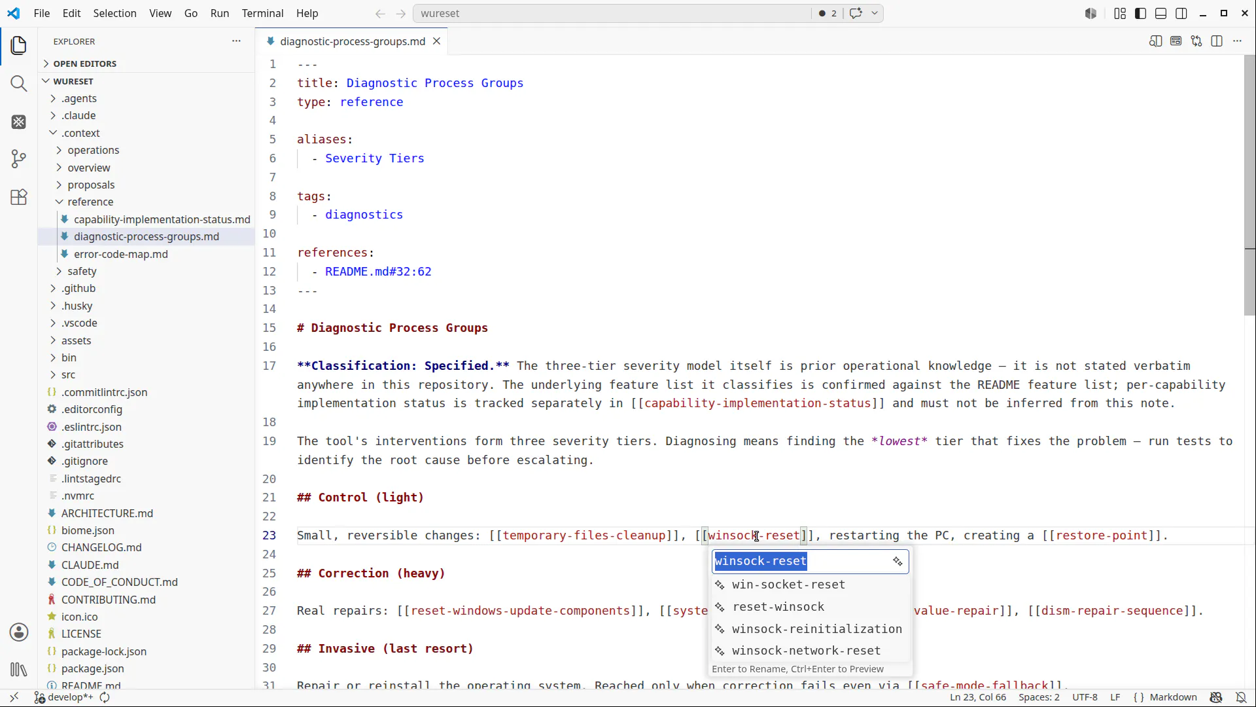Toggle the primary side bar visibility

(x=1140, y=13)
